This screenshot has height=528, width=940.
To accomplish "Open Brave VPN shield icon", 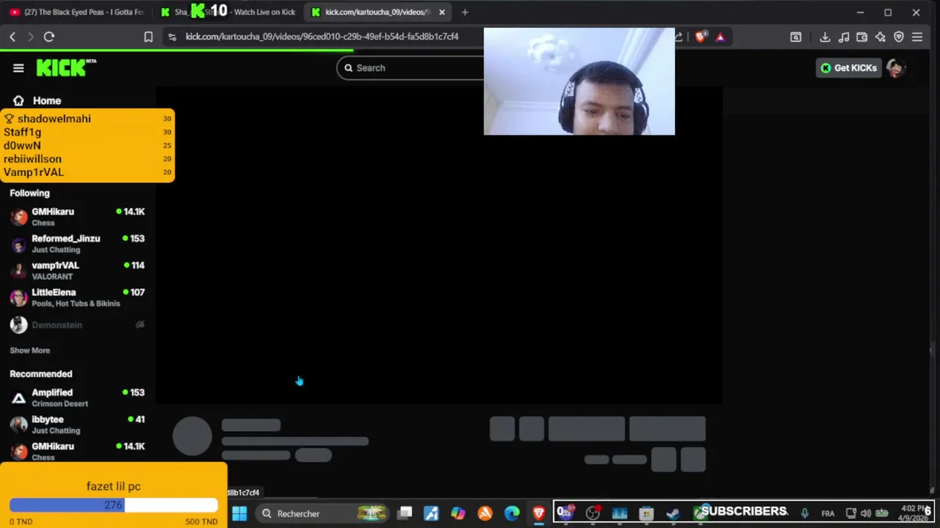I will [x=899, y=37].
